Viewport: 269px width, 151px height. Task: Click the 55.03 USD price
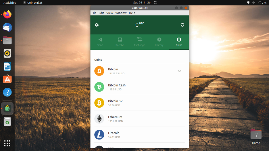click(114, 137)
